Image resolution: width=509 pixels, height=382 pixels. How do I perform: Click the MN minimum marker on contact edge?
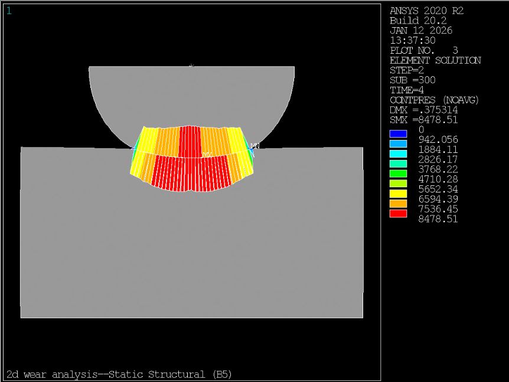coord(255,146)
